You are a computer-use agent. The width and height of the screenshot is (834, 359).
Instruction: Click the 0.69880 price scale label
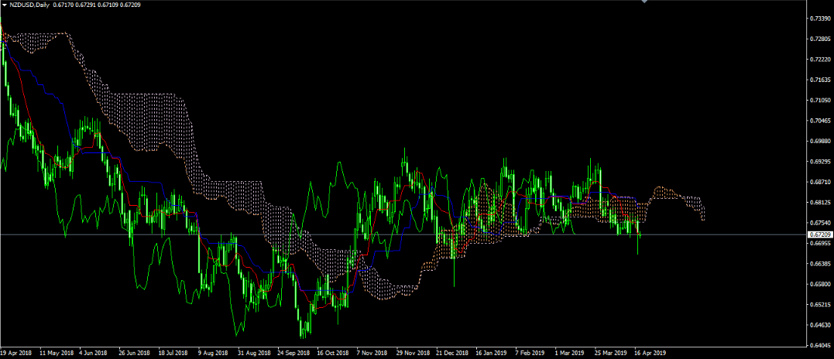click(x=819, y=142)
